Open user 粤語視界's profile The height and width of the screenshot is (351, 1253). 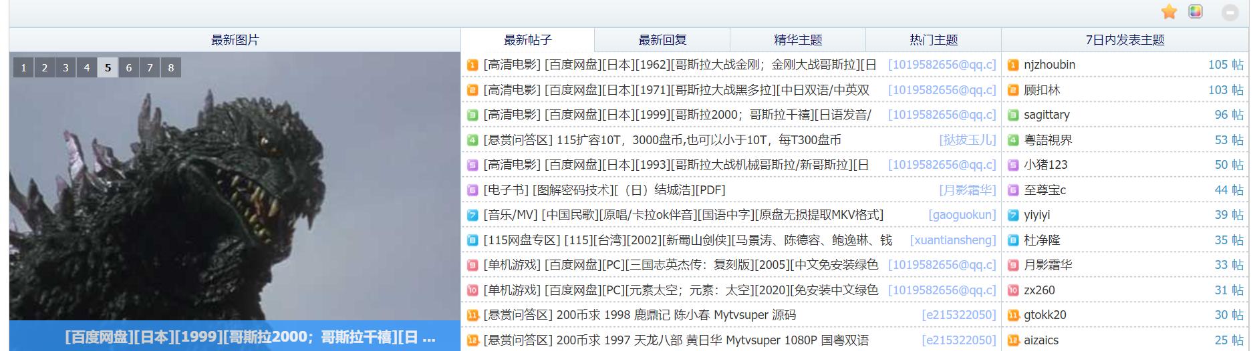point(1048,140)
